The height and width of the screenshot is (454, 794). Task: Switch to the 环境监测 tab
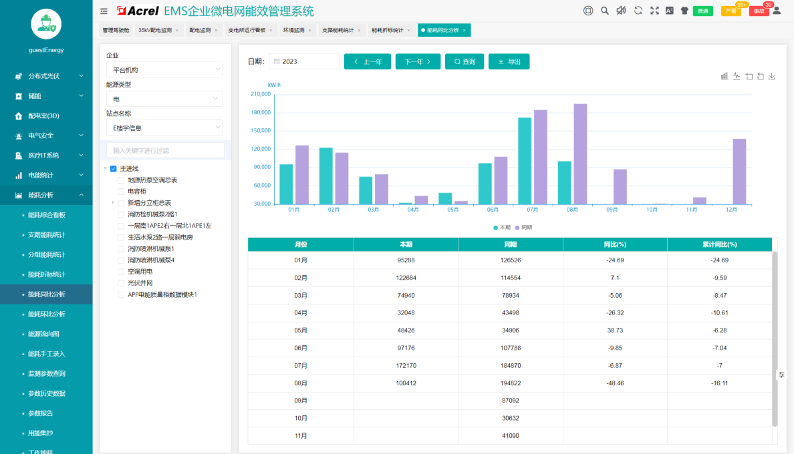[293, 30]
